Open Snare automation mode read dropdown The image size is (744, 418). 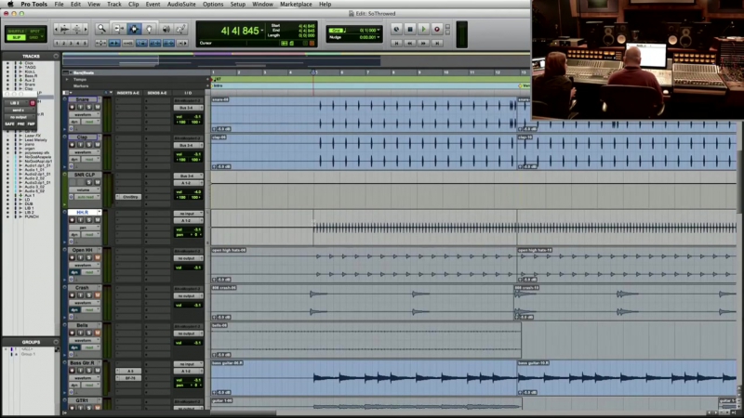click(89, 122)
